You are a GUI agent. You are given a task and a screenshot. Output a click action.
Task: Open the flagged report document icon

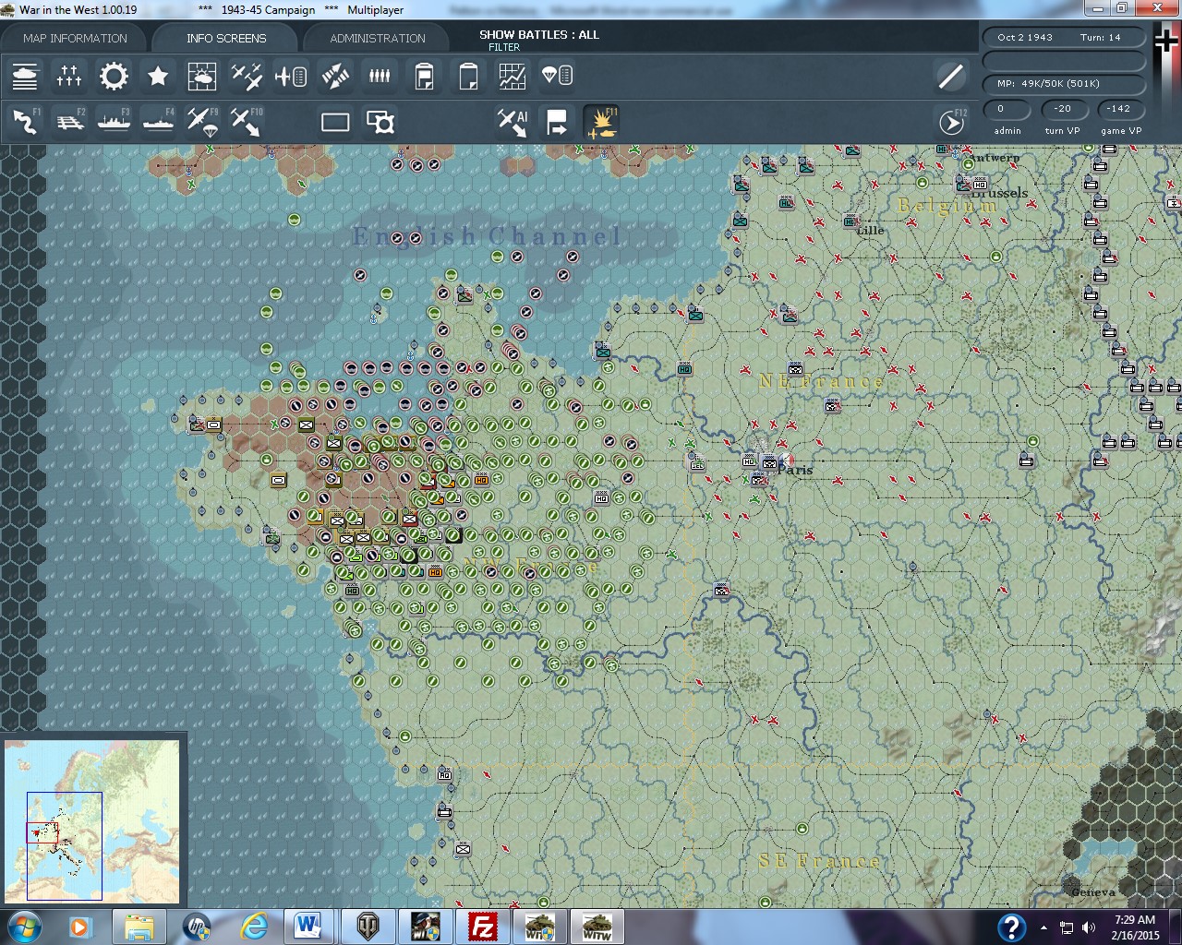424,76
